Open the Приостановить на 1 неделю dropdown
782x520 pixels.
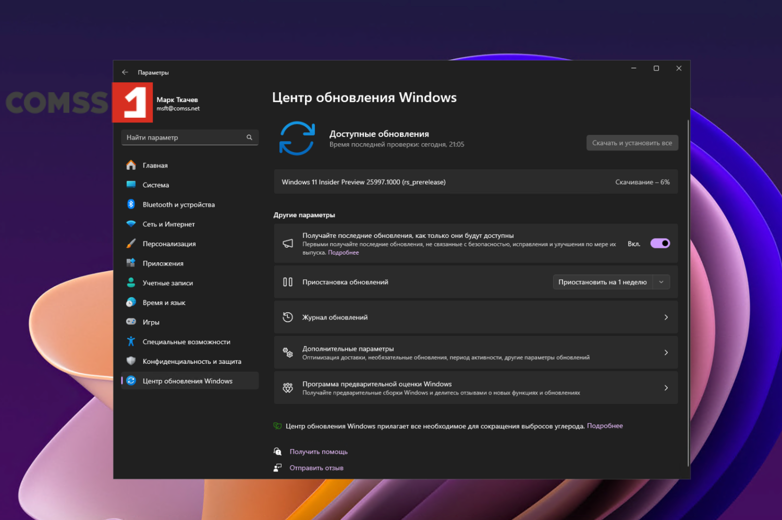click(x=661, y=282)
